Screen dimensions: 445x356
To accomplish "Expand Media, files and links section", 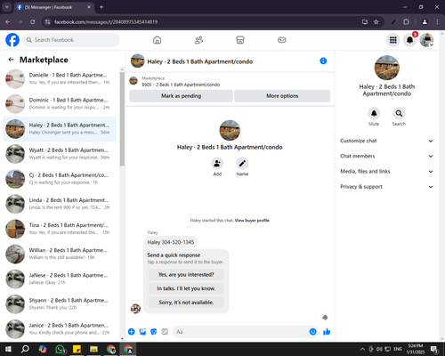I will (x=386, y=171).
